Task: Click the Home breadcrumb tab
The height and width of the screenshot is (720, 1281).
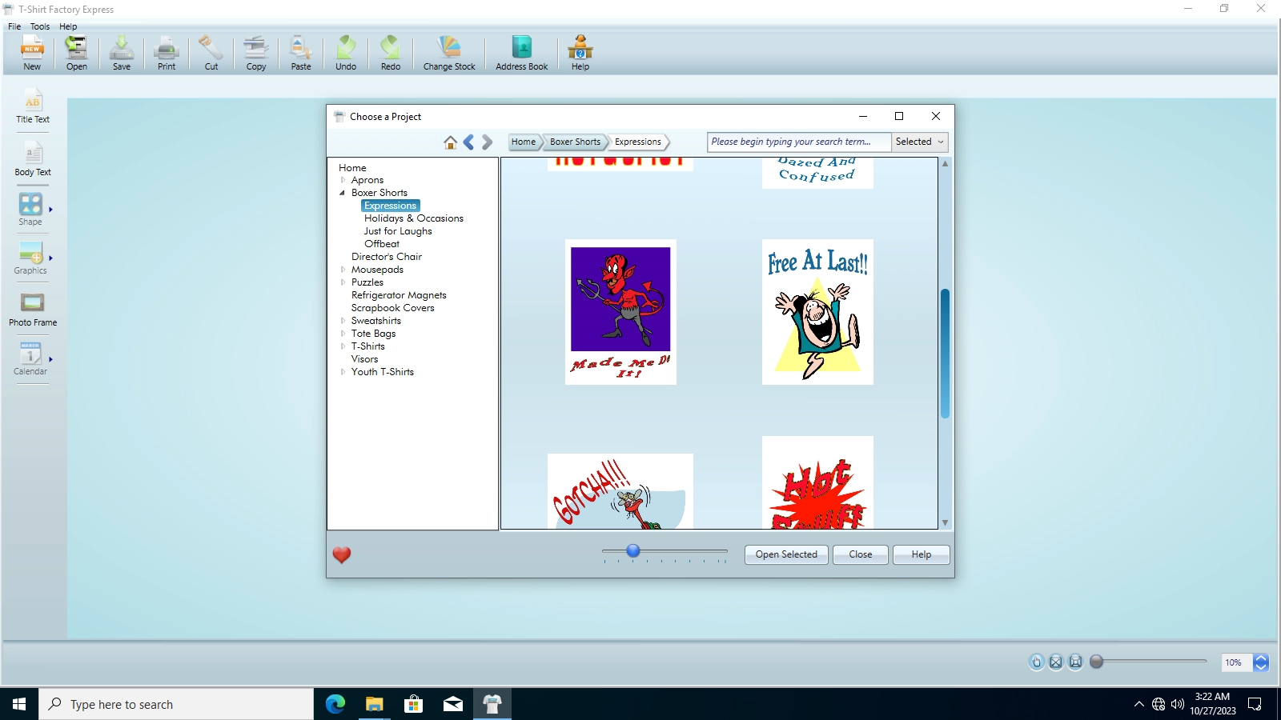Action: [x=524, y=142]
